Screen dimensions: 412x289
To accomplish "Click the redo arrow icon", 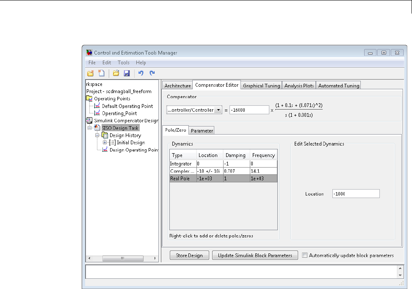I will point(152,73).
